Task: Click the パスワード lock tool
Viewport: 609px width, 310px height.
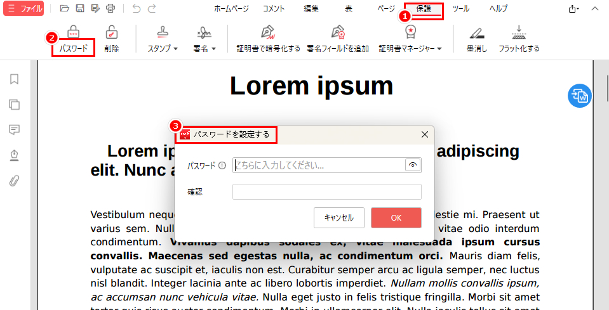Action: pos(74,39)
